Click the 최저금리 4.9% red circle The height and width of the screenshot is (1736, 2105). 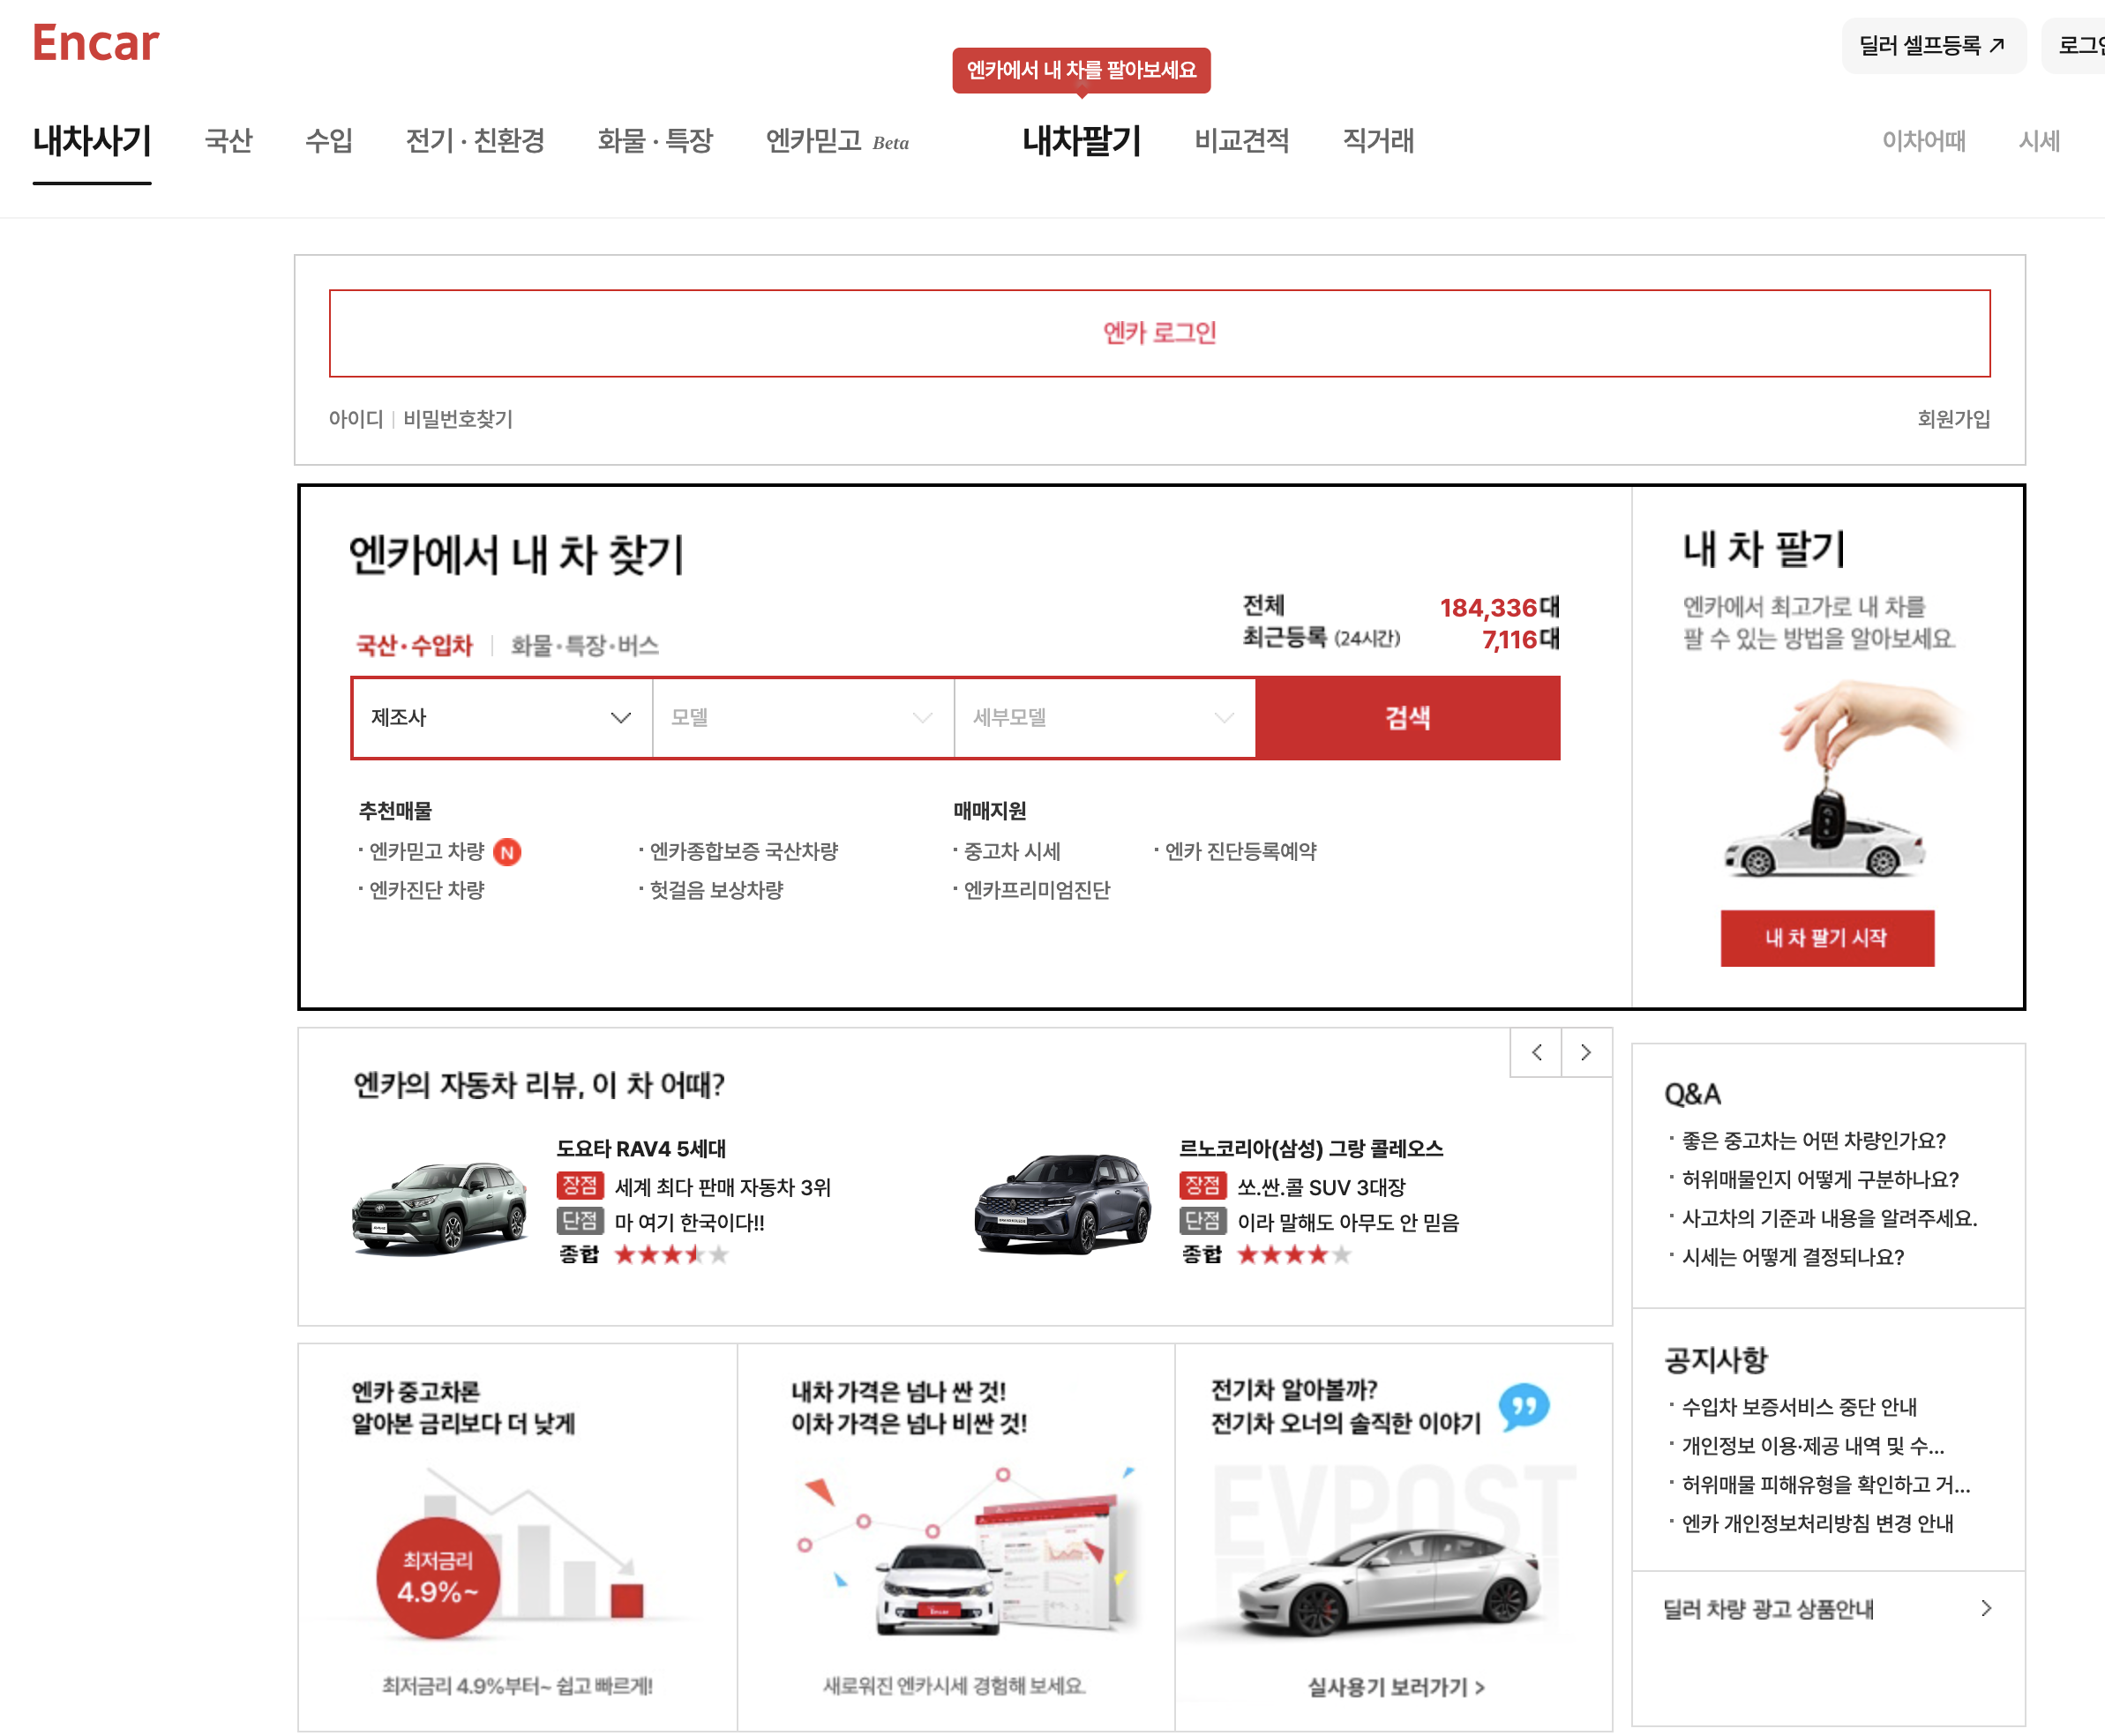point(438,1578)
